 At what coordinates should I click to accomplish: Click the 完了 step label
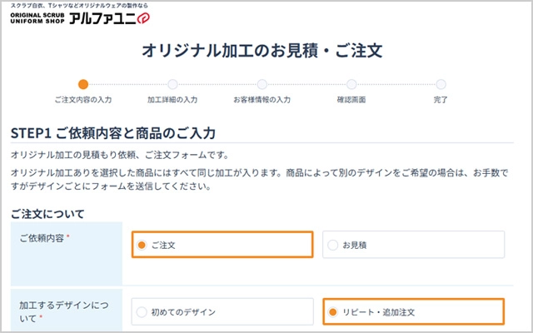(441, 100)
